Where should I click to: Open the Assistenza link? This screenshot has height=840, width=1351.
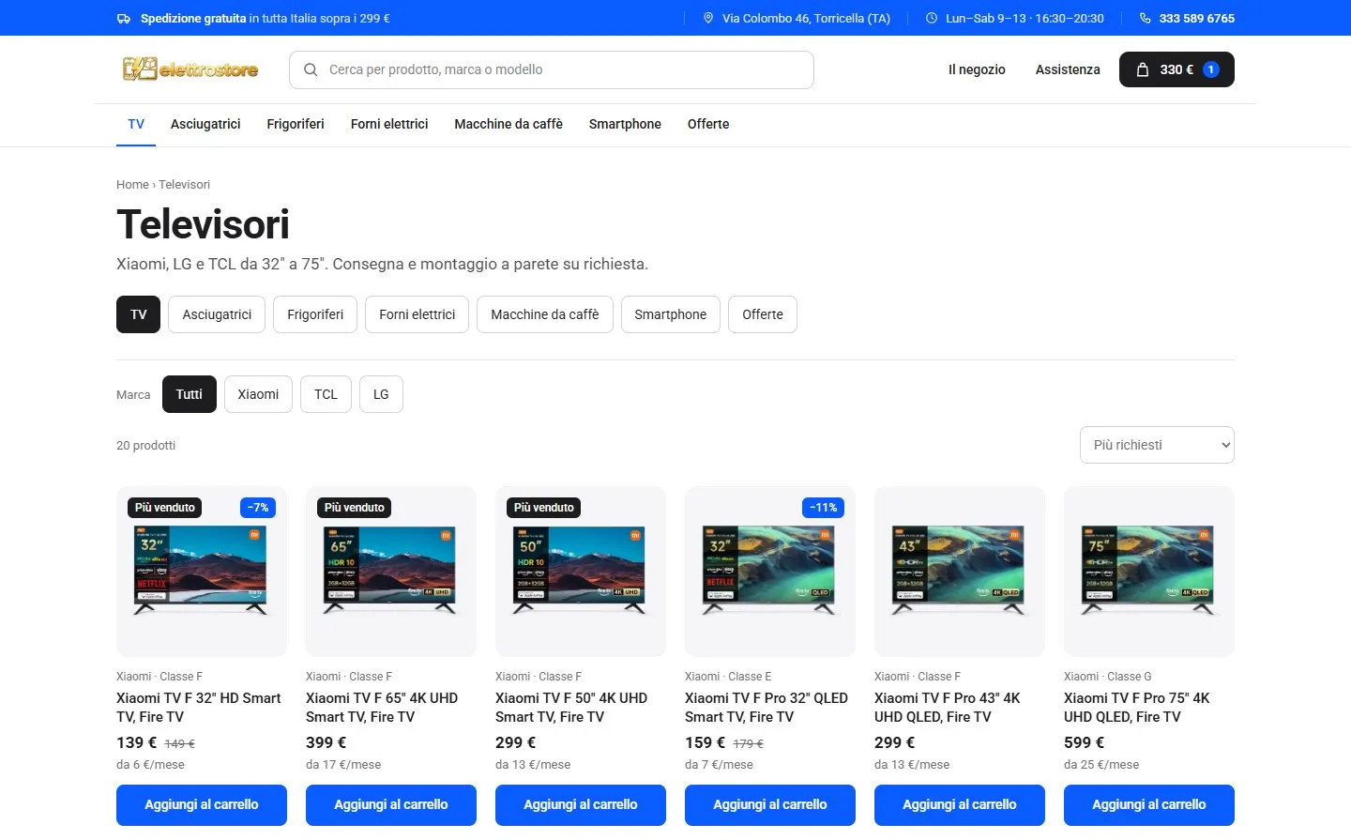1068,69
